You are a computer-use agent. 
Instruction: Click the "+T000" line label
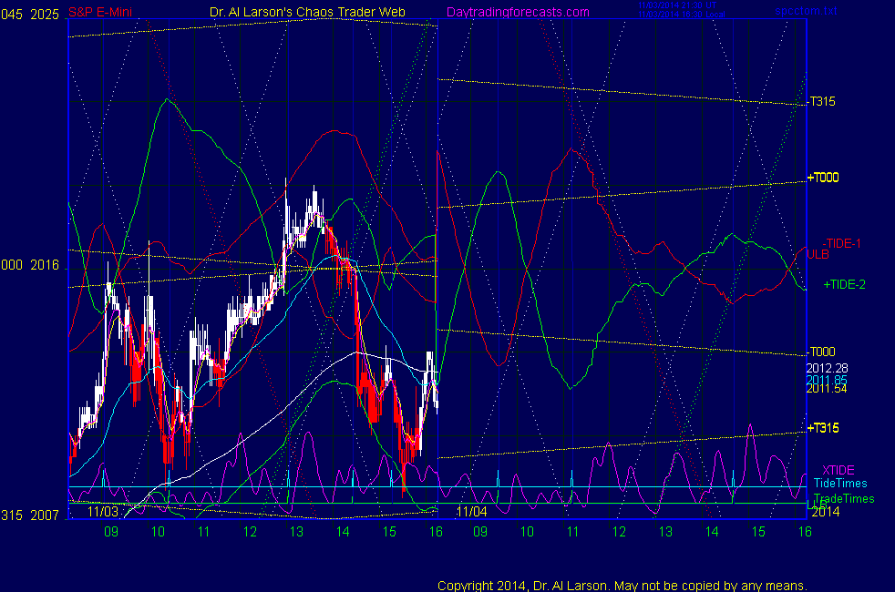click(x=823, y=178)
